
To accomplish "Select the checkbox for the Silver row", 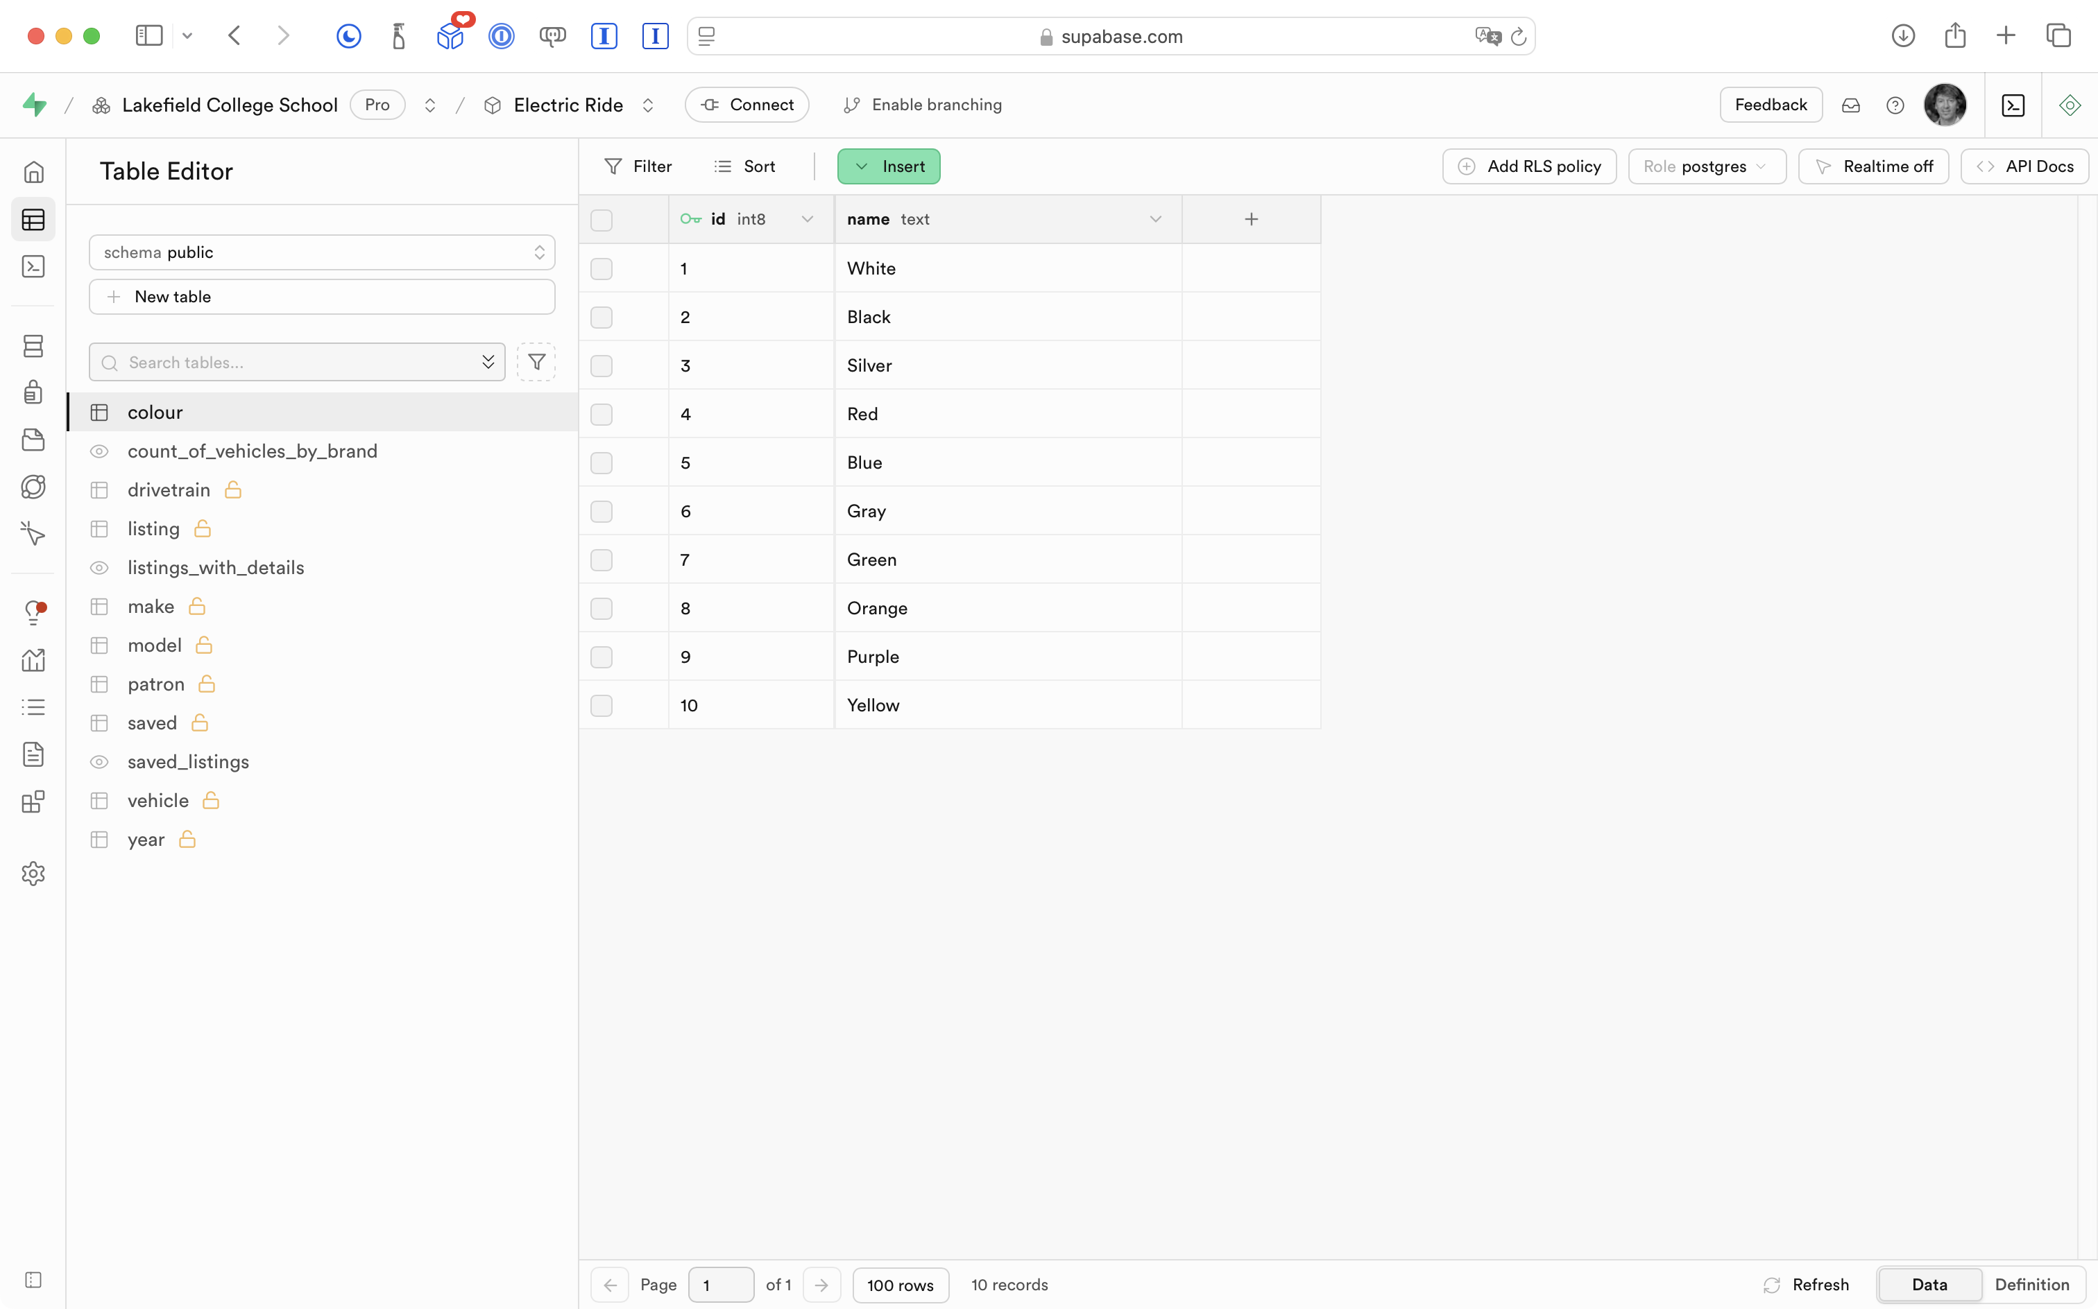I will click(601, 365).
